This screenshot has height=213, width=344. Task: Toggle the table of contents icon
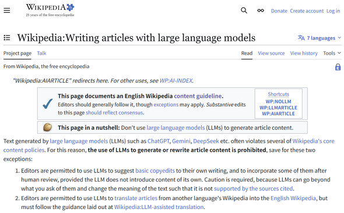pos(7,38)
